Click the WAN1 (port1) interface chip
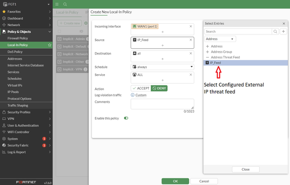This screenshot has height=185, width=290. (145, 26)
